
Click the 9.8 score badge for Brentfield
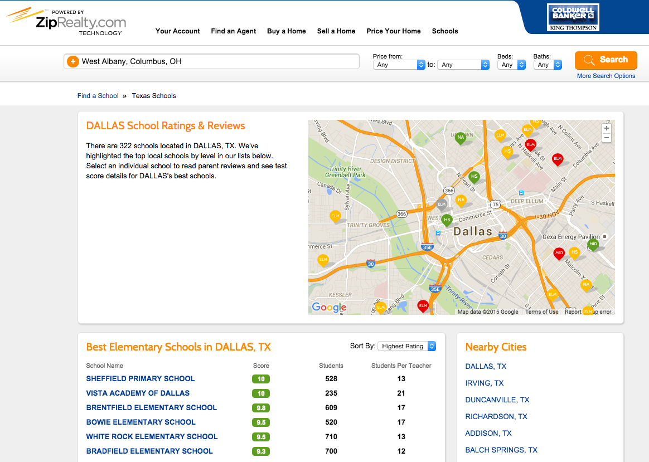261,408
